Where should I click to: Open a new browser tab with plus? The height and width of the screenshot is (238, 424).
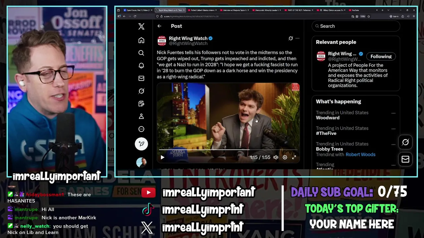(382, 10)
